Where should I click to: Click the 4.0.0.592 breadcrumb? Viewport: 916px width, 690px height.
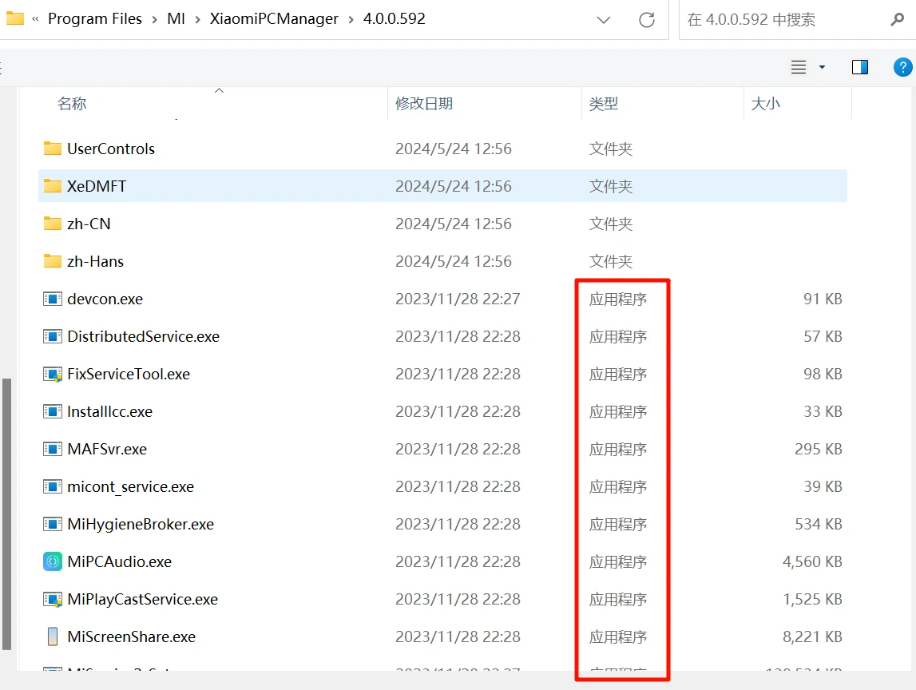click(x=395, y=18)
